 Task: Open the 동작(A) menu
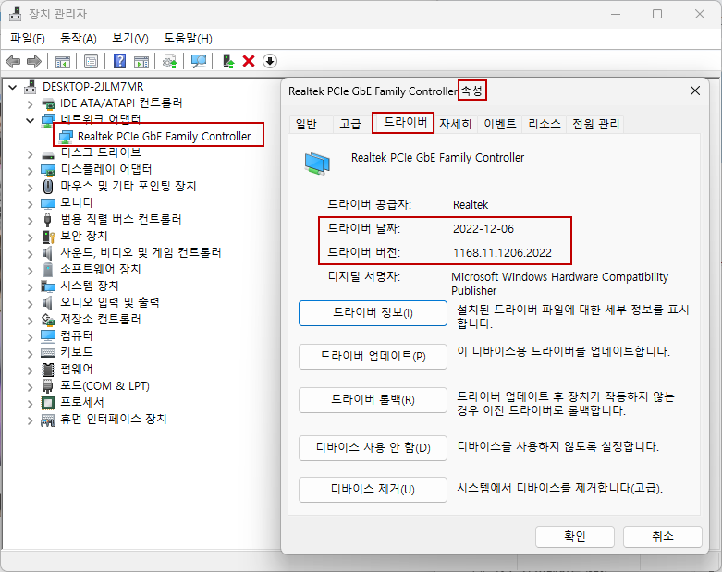[79, 38]
